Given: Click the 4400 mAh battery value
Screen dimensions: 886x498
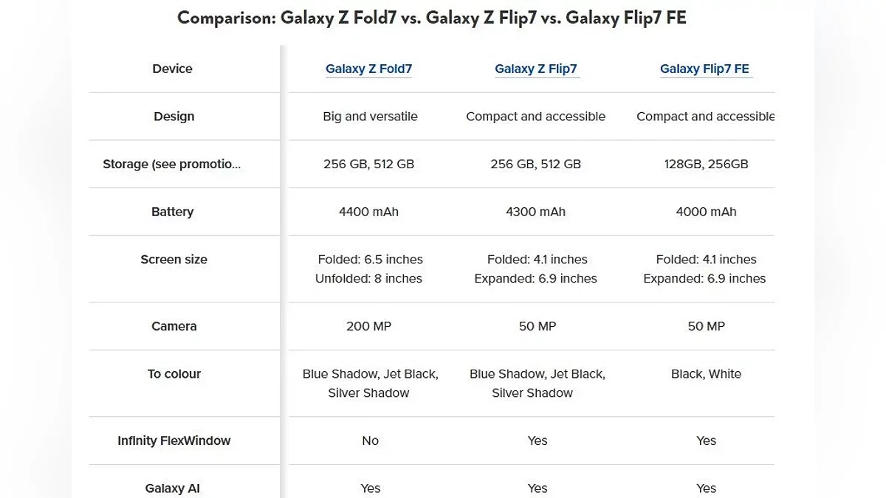Looking at the screenshot, I should [x=368, y=212].
